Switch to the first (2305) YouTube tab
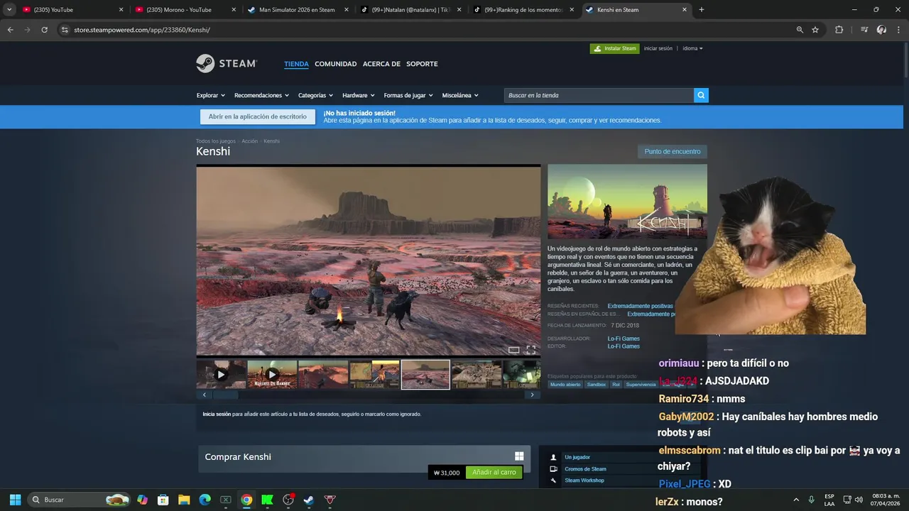Screen dimensions: 909x511 [x=72, y=10]
